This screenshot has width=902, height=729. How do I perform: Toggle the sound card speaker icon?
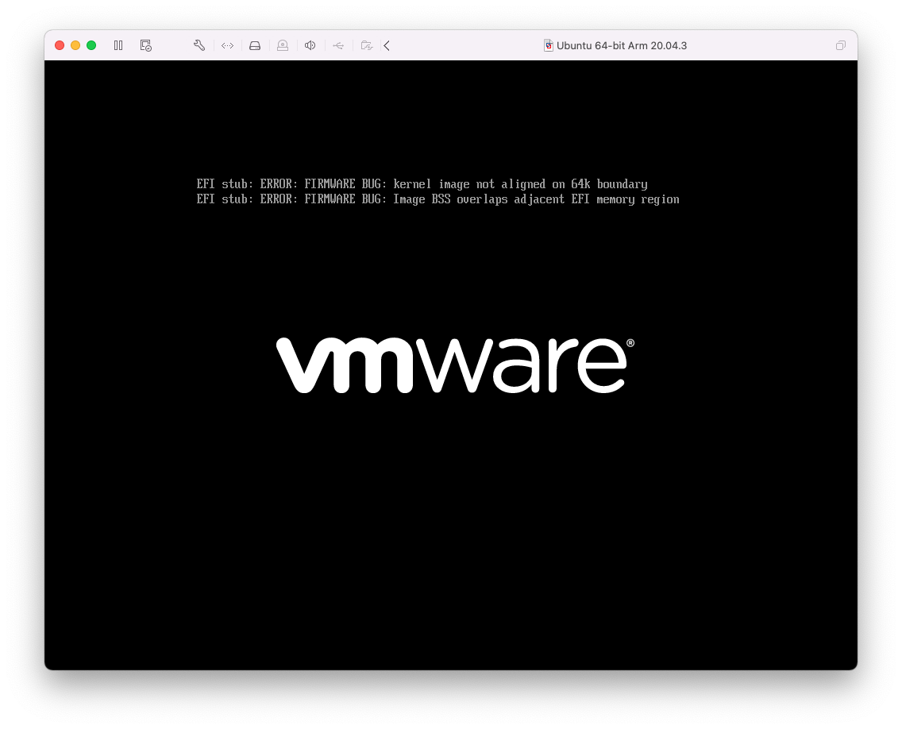(x=310, y=45)
